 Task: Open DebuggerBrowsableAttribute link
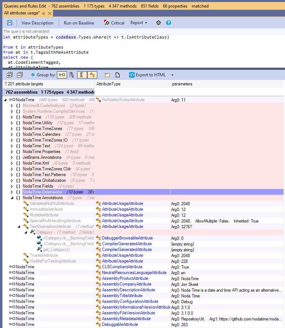(127, 238)
